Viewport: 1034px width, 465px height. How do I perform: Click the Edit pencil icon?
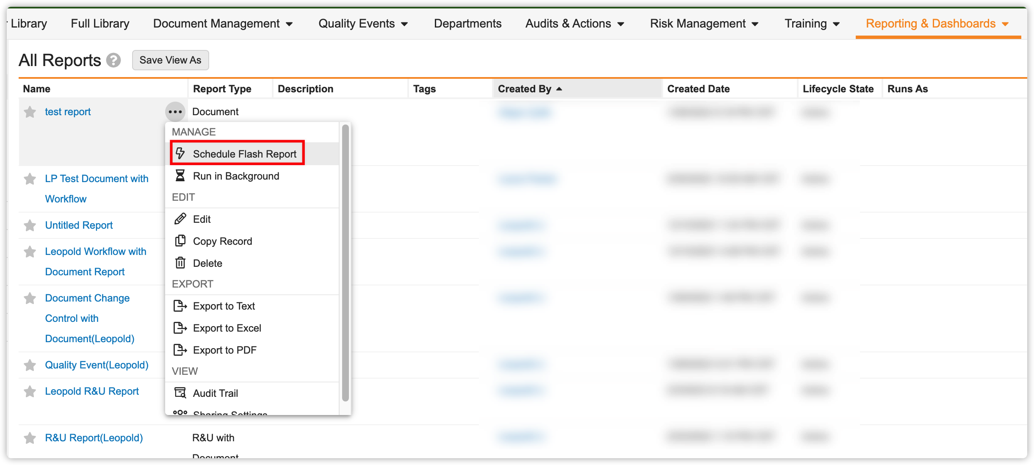(x=180, y=219)
